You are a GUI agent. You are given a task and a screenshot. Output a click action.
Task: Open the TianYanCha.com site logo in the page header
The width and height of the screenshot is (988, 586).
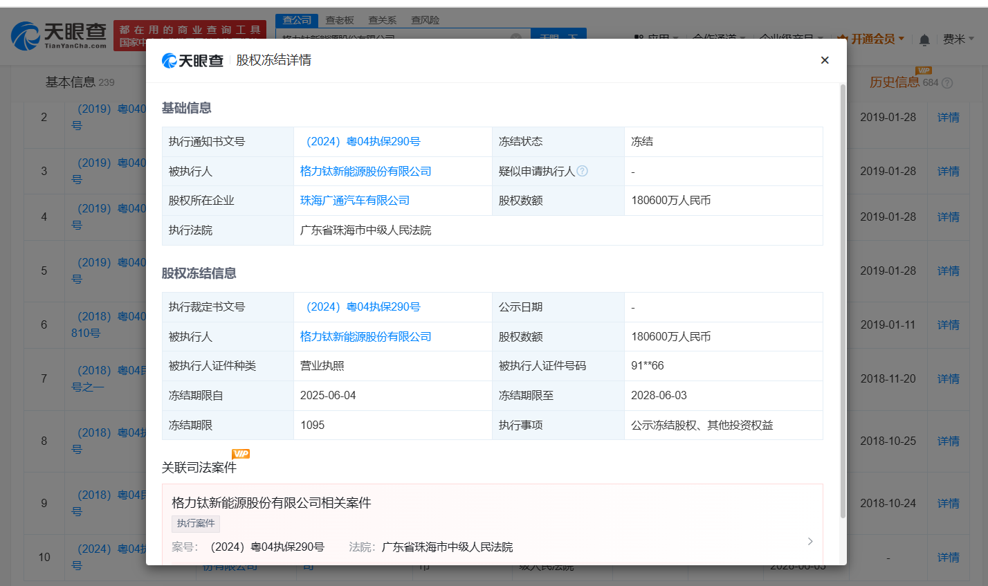click(x=59, y=36)
